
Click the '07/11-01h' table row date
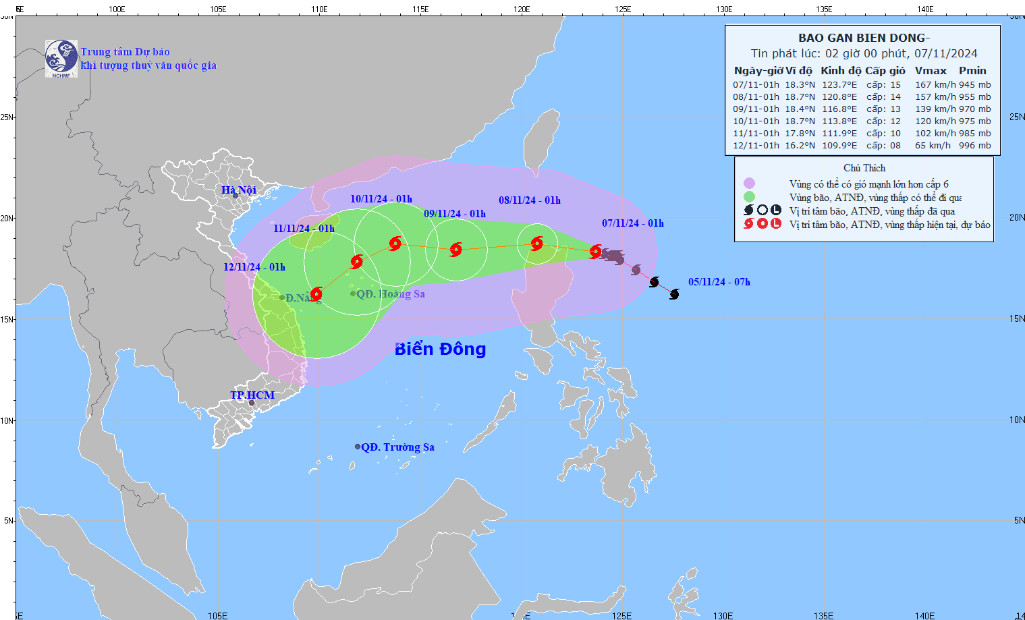click(x=756, y=85)
